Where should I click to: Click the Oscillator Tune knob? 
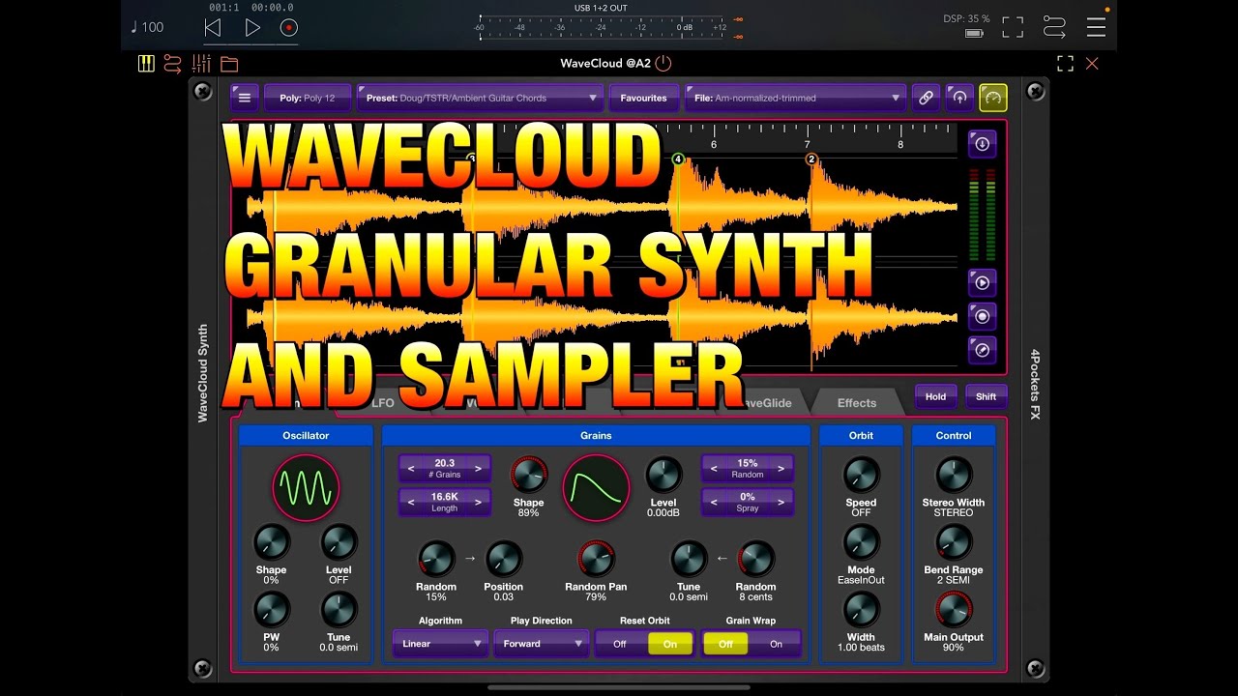click(339, 611)
